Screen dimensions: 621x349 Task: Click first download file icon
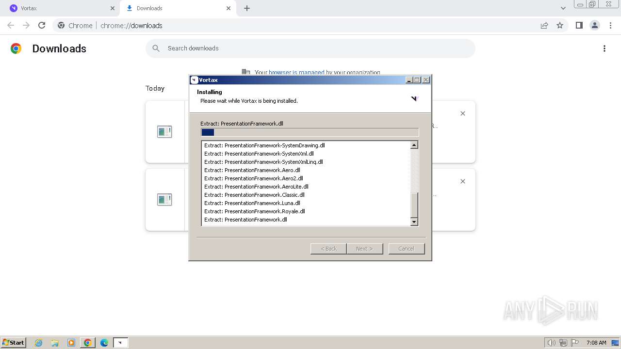point(164,131)
